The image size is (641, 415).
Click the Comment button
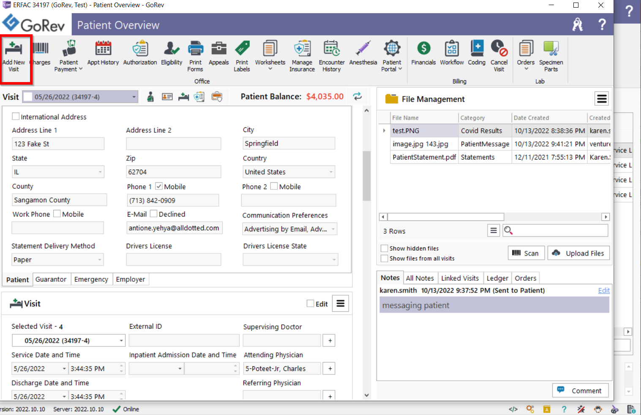[580, 390]
